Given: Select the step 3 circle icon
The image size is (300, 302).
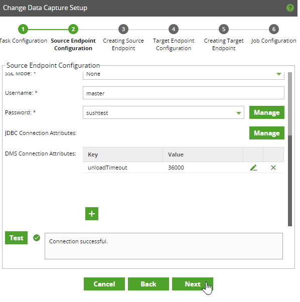Looking at the screenshot, I should click(123, 29).
